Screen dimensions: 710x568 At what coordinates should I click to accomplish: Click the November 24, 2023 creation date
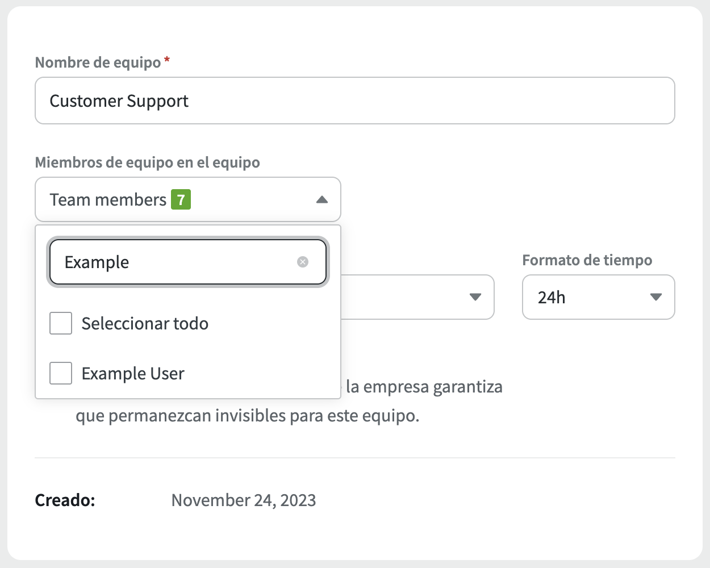[x=244, y=500]
